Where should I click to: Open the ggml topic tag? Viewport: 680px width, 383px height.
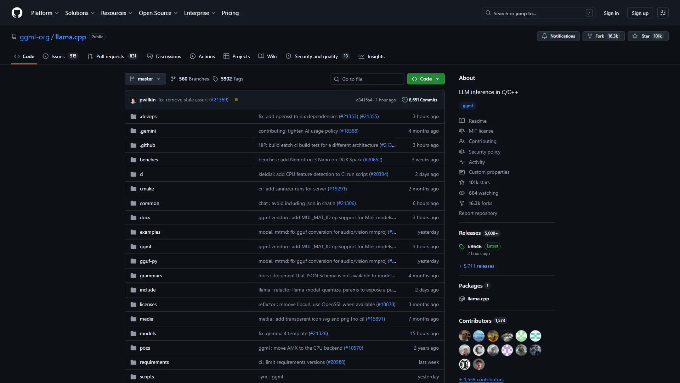point(467,106)
